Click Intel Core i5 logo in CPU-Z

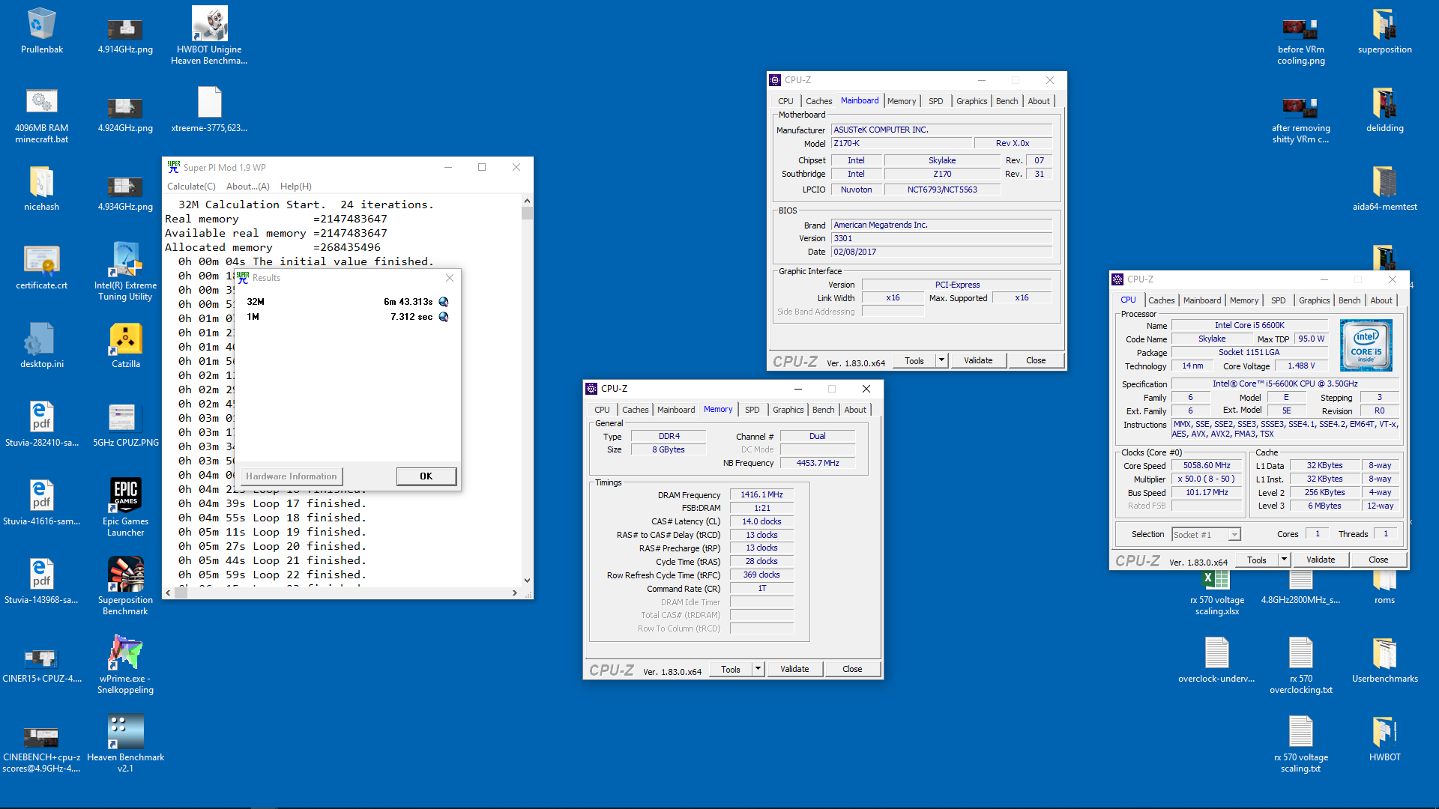(x=1366, y=345)
